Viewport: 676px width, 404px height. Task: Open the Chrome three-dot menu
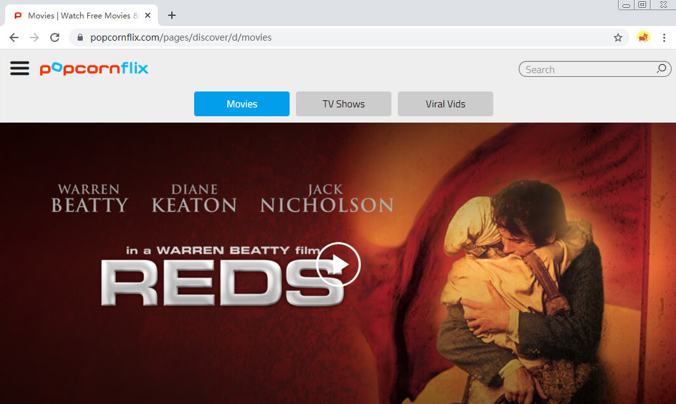664,37
